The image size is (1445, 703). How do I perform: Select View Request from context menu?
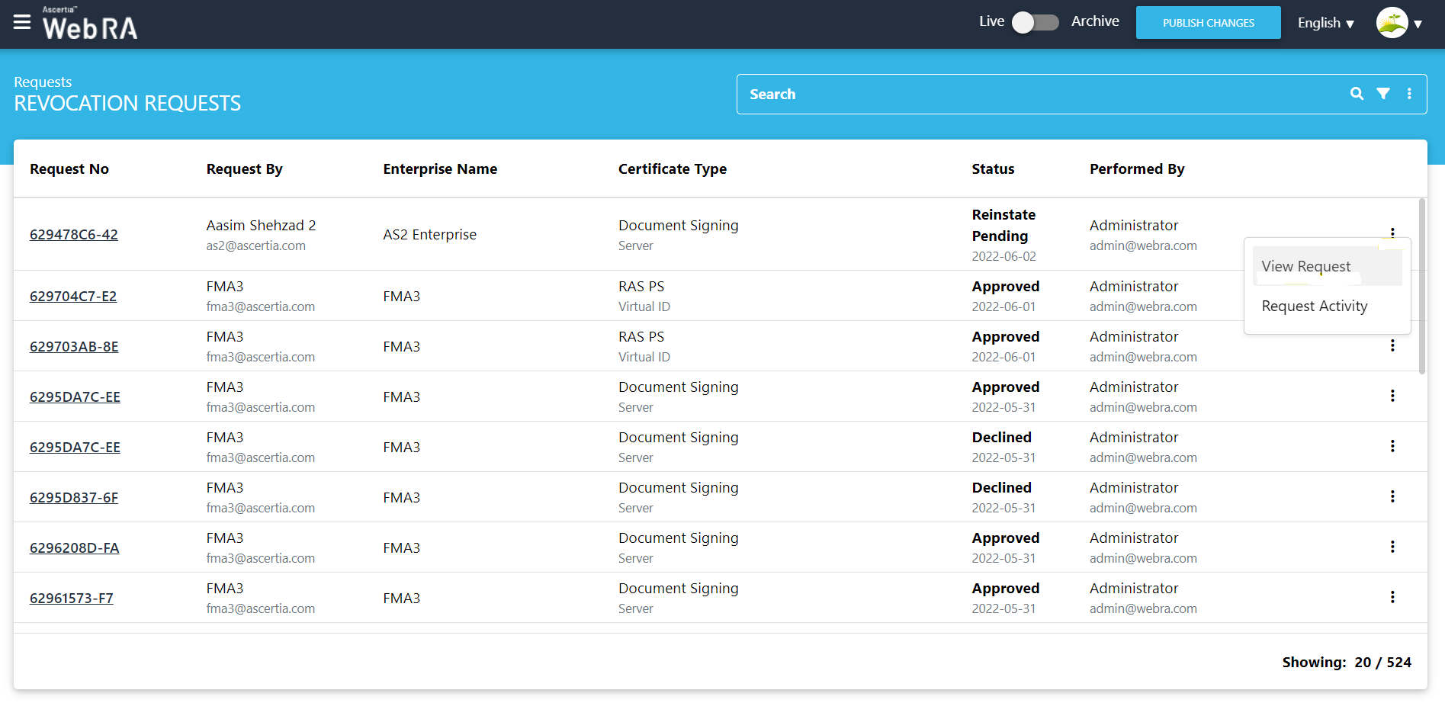(1305, 267)
